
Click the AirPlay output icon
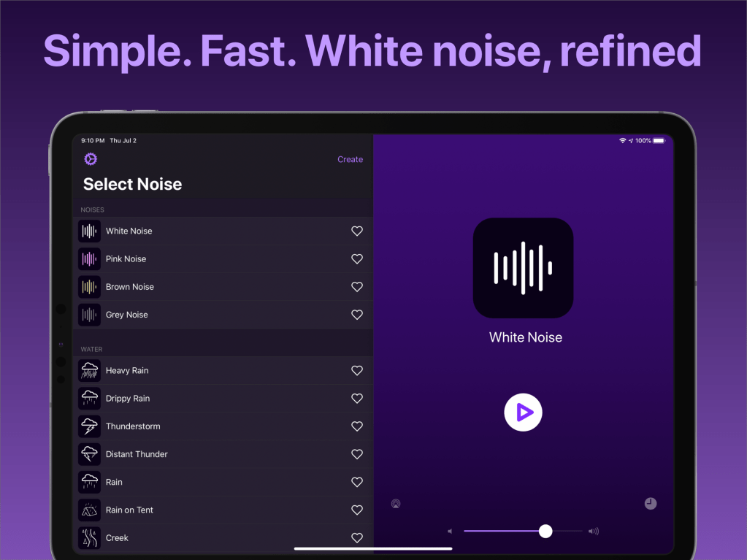click(395, 503)
